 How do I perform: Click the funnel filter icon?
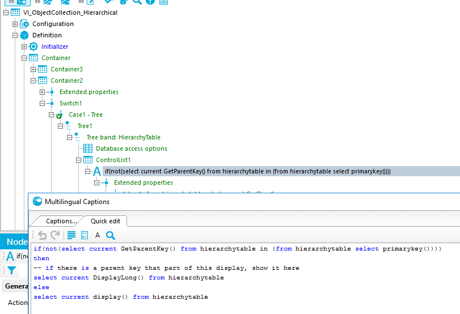[12, 270]
